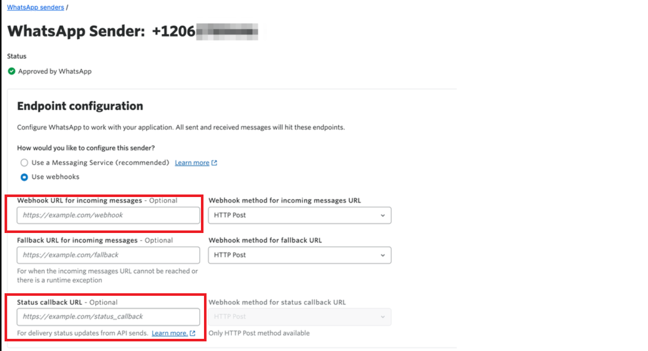Image resolution: width=648 pixels, height=351 pixels.
Task: Open Learn more link for delivery status updates
Action: click(x=169, y=333)
